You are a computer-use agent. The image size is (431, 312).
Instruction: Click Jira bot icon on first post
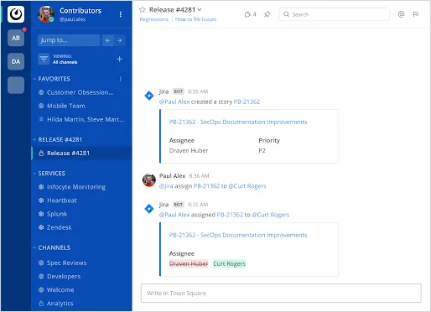coord(149,96)
